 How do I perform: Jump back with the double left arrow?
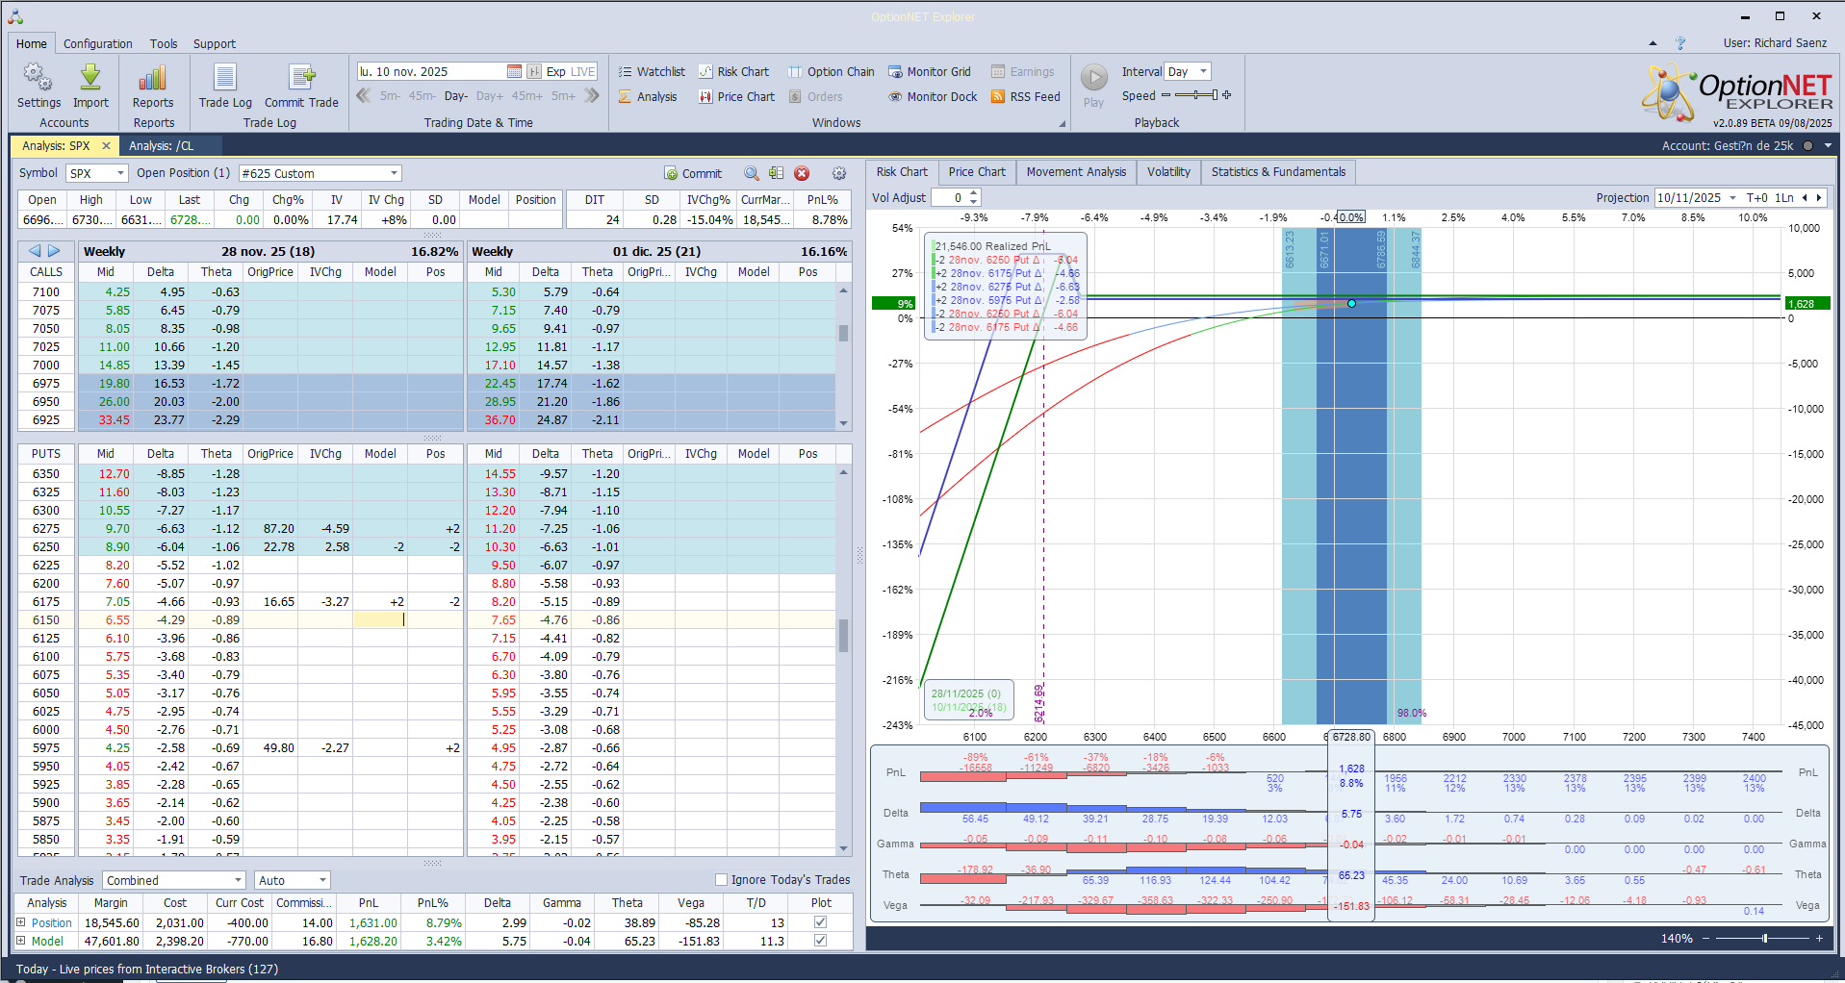[x=364, y=95]
